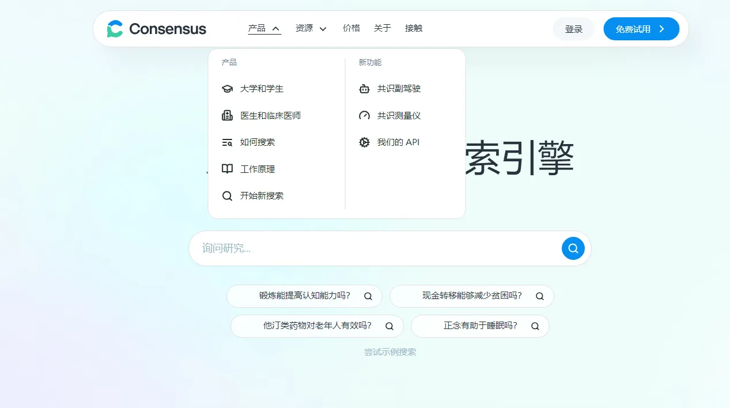Collapse the 产品 menu chevron
The width and height of the screenshot is (730, 408).
click(275, 29)
